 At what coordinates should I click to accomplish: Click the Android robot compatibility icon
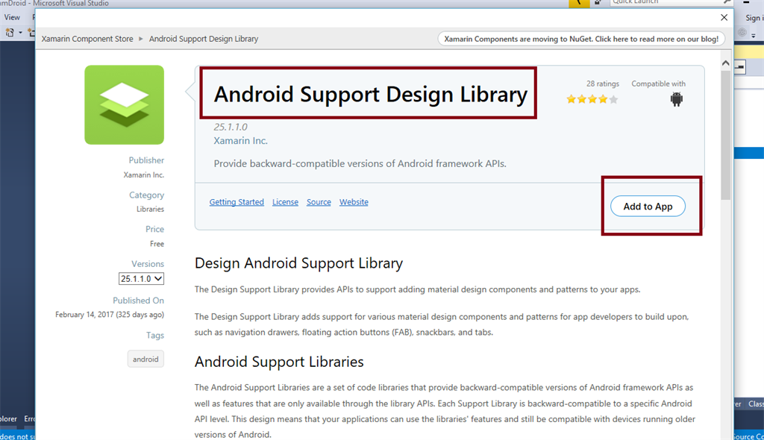[x=676, y=99]
